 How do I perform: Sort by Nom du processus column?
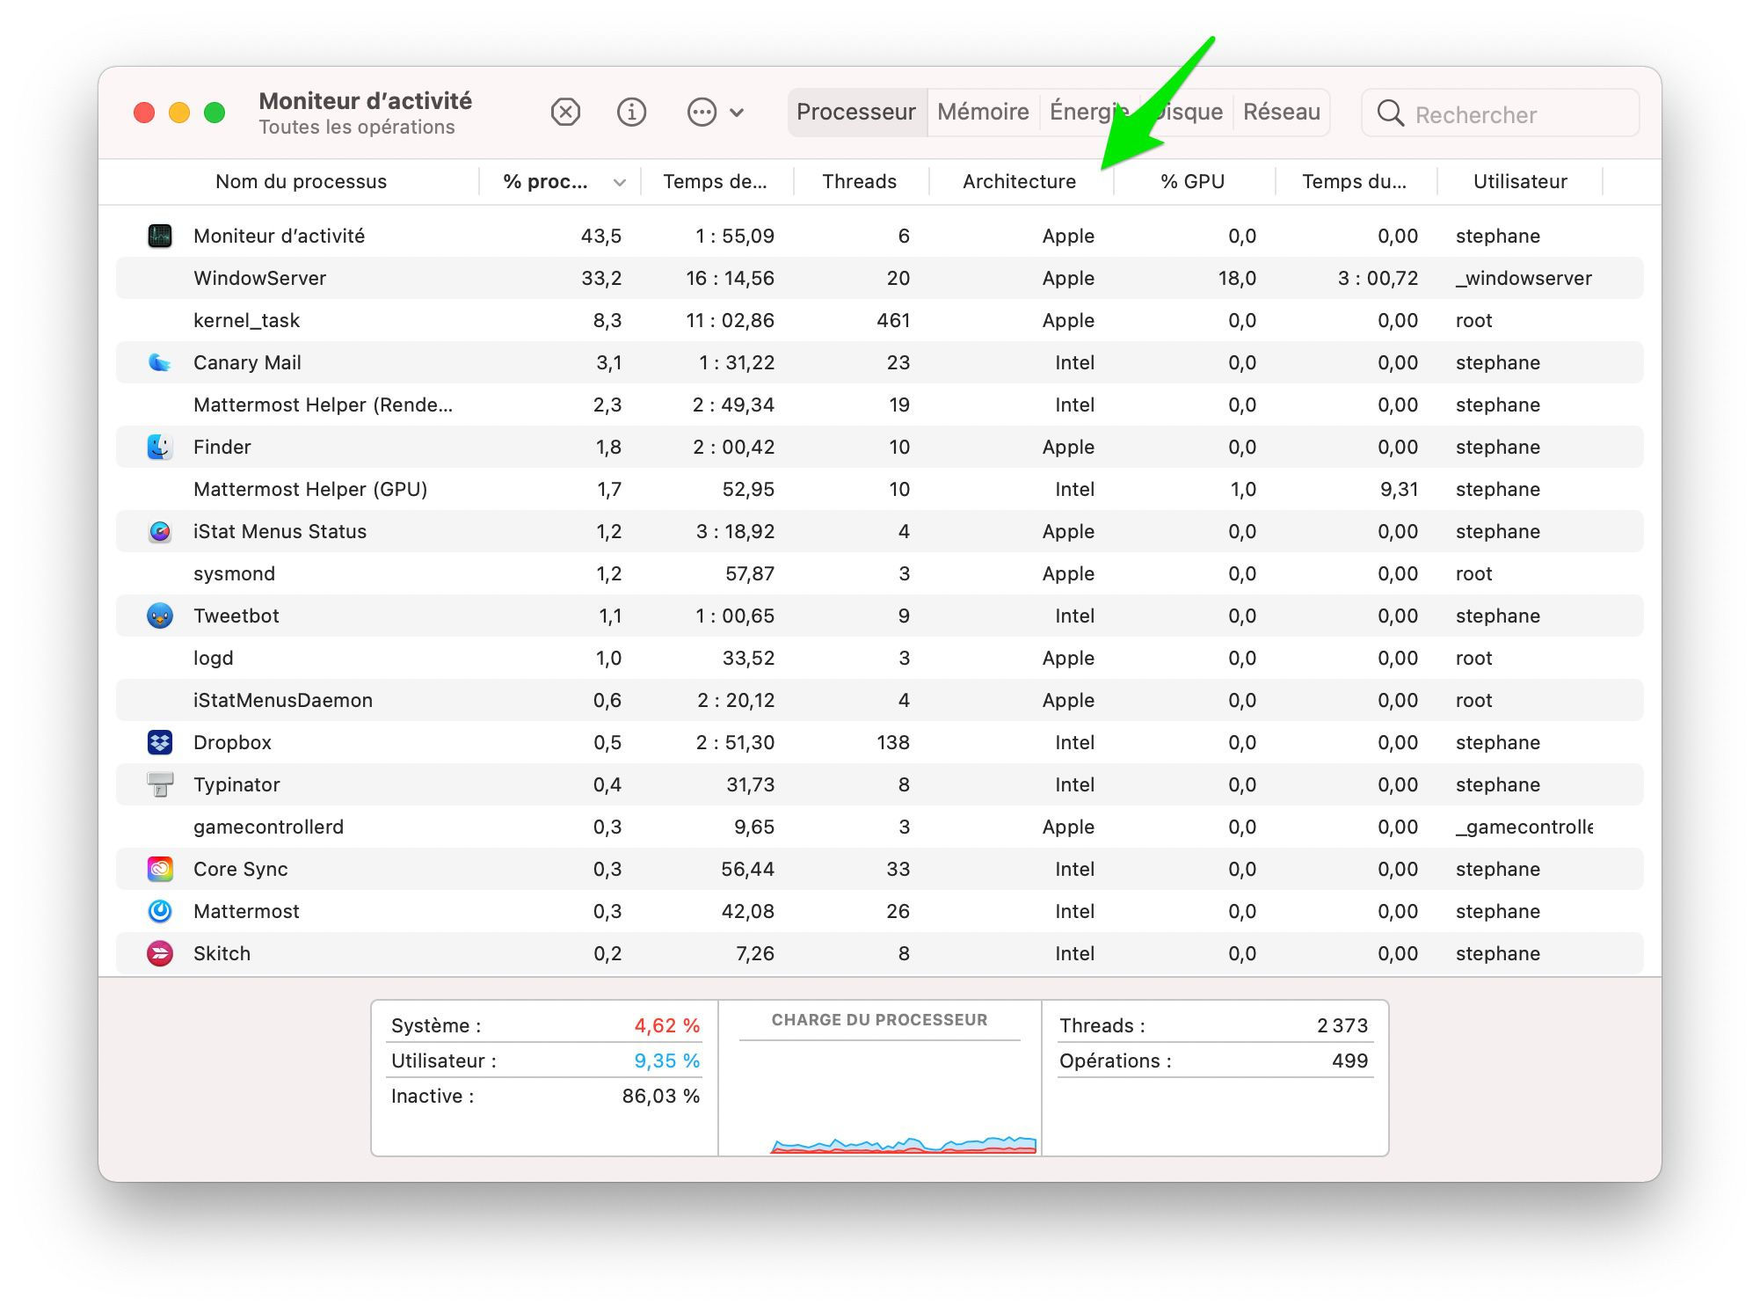[x=301, y=182]
